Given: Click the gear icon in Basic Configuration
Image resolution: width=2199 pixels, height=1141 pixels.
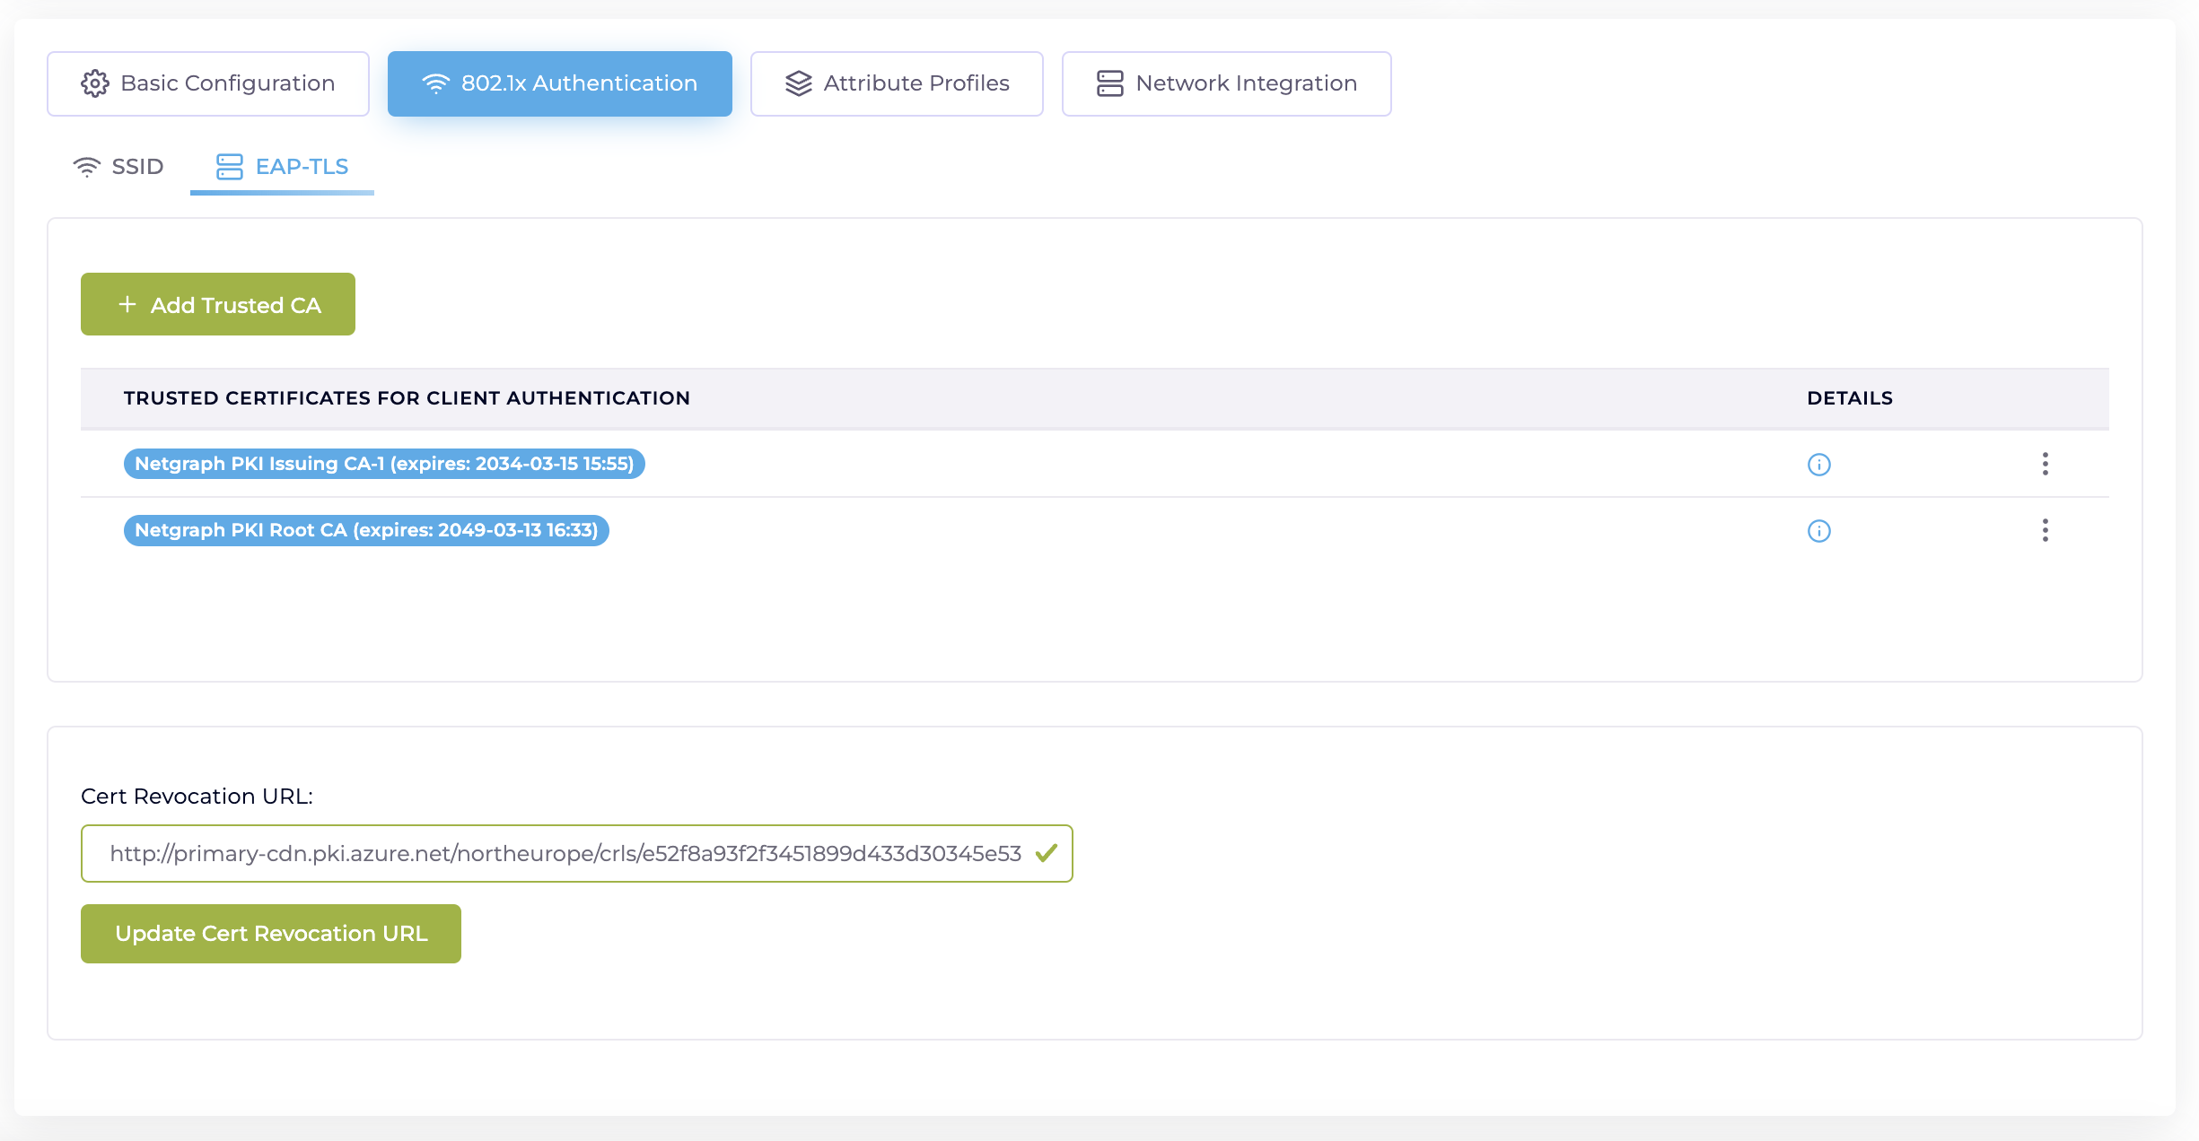Looking at the screenshot, I should (x=94, y=83).
